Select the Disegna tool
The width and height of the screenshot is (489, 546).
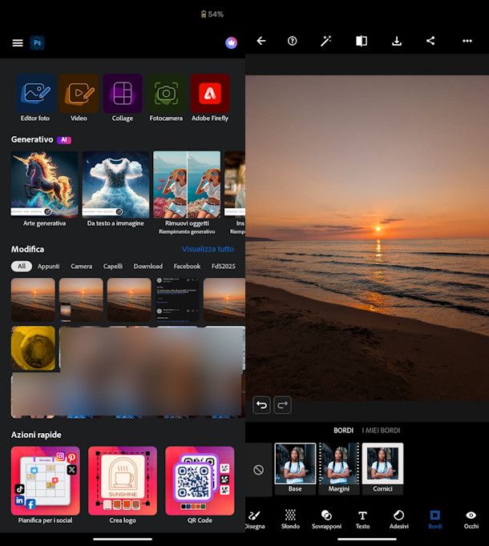(255, 520)
